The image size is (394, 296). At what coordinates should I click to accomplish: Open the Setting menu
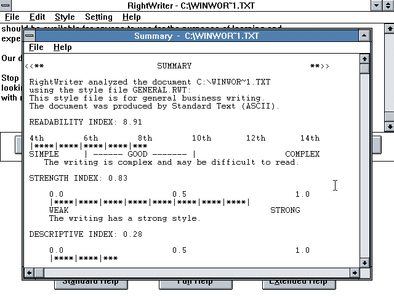point(98,17)
